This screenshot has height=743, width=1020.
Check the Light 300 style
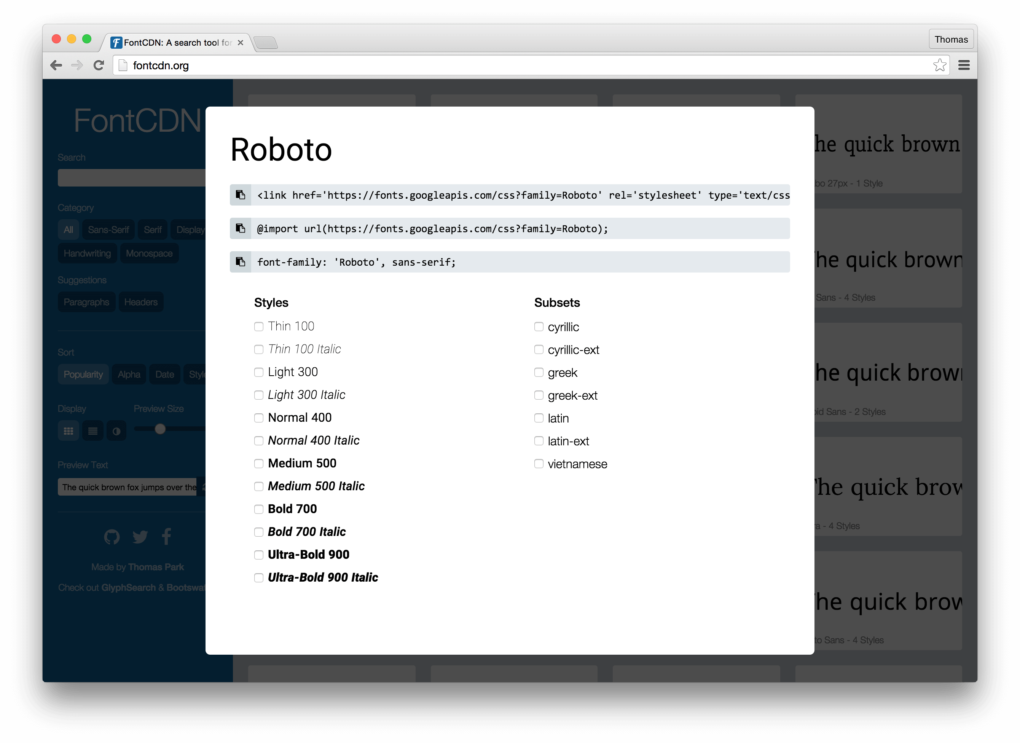point(258,372)
